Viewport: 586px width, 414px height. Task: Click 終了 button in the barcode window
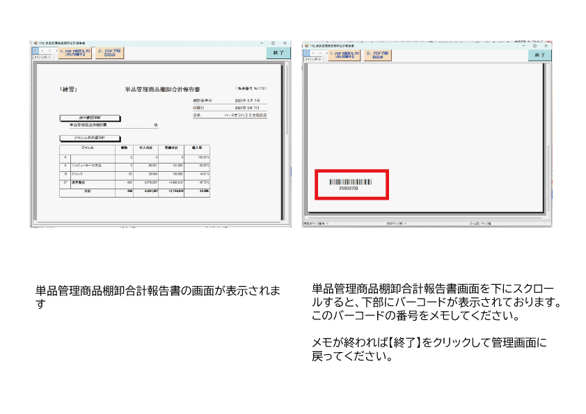pyautogui.click(x=539, y=56)
